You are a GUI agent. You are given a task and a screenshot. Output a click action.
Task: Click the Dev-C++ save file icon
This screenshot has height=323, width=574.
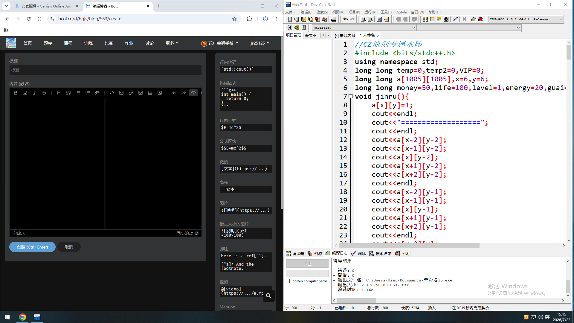pyautogui.click(x=303, y=19)
